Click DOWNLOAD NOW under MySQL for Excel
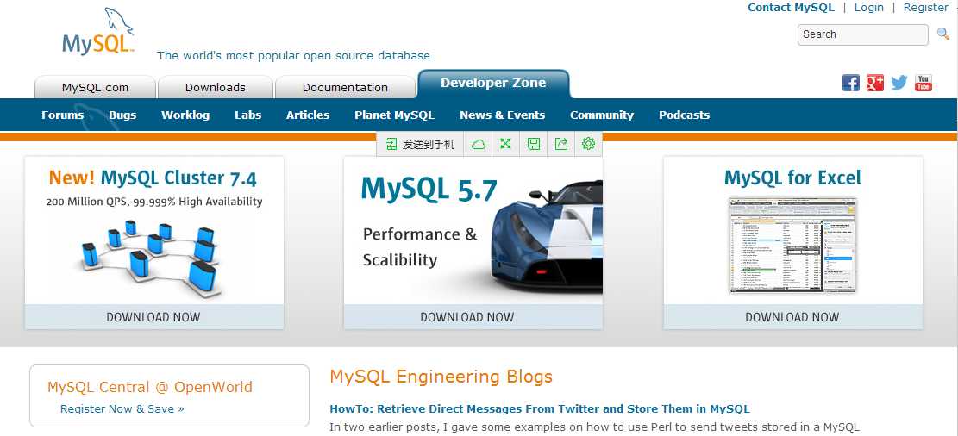The width and height of the screenshot is (958, 436). coord(793,317)
